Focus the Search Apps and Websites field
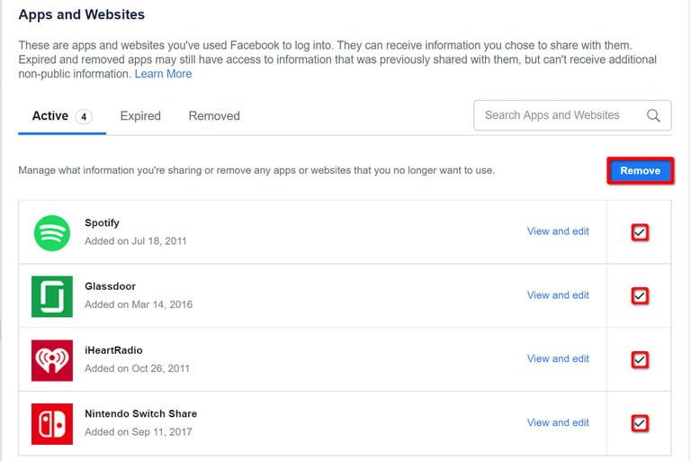This screenshot has width=691, height=461. pyautogui.click(x=553, y=115)
